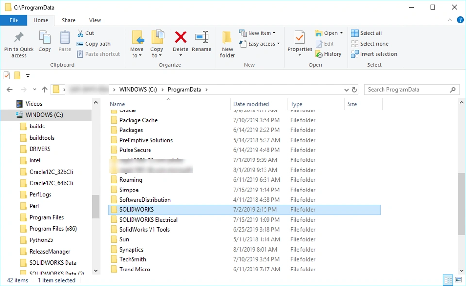Select the Home ribbon tab

(x=41, y=20)
